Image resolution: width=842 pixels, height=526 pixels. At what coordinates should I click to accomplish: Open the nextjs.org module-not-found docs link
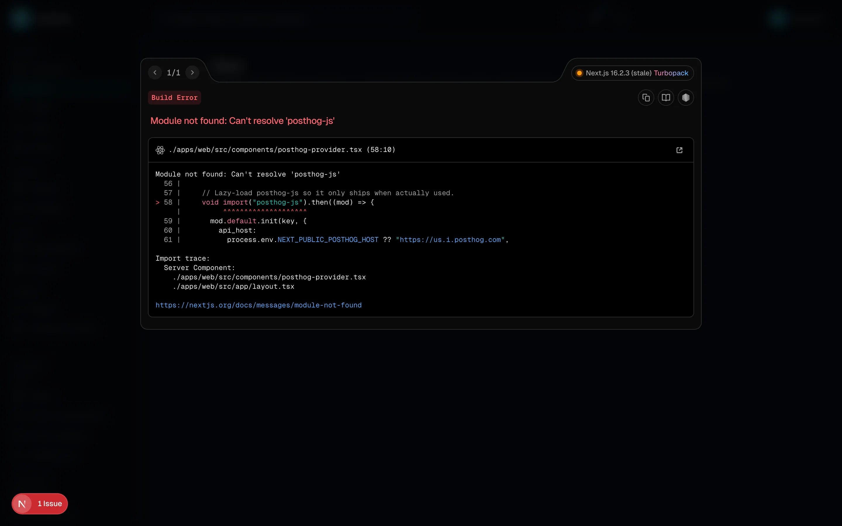click(x=258, y=305)
